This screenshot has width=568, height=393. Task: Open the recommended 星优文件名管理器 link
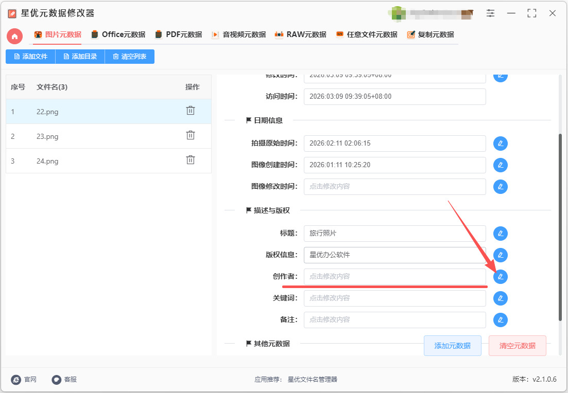point(312,379)
